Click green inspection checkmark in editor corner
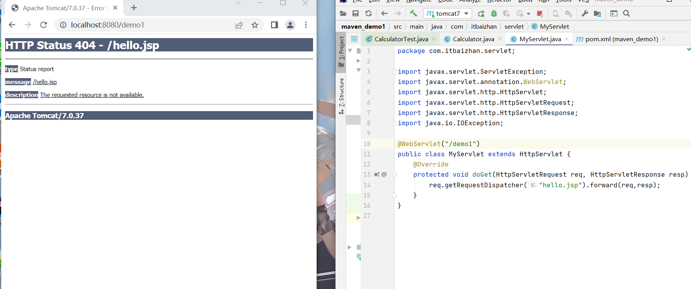 click(688, 49)
